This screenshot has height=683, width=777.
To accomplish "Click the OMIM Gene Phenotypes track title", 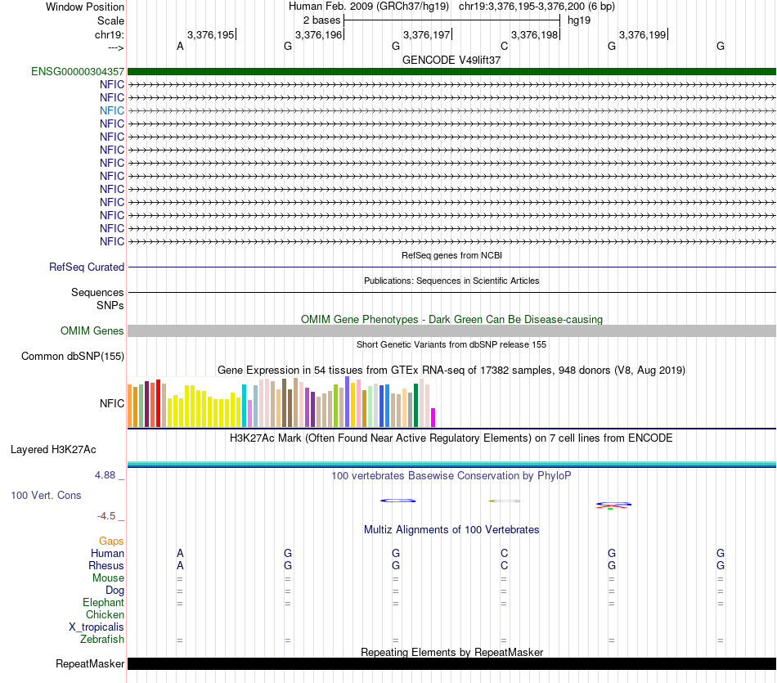I will pos(451,319).
